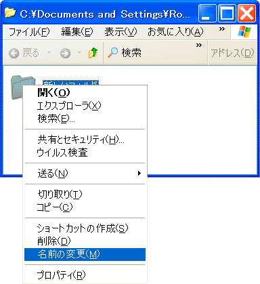260x284 pixels.
Task: Click the Search magnifier icon (検索)
Action: click(112, 52)
